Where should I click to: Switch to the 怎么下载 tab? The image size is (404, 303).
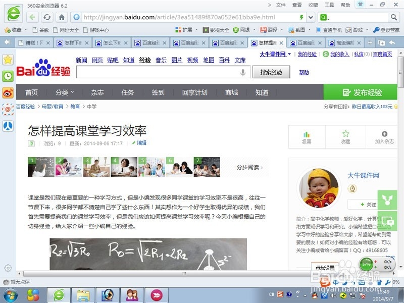(x=111, y=43)
